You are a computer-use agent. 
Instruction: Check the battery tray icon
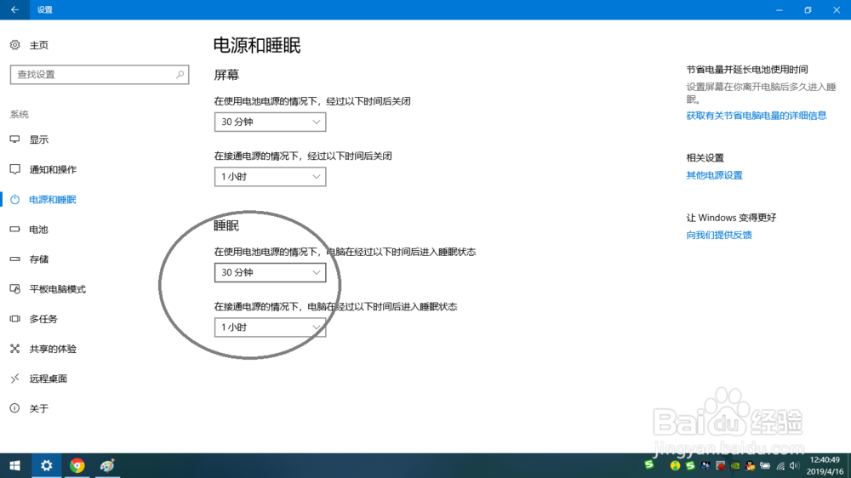pyautogui.click(x=765, y=465)
